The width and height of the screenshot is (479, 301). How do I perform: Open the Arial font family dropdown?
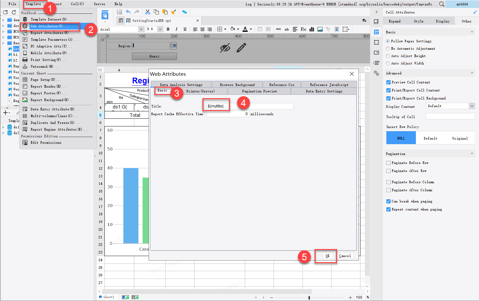click(141, 29)
